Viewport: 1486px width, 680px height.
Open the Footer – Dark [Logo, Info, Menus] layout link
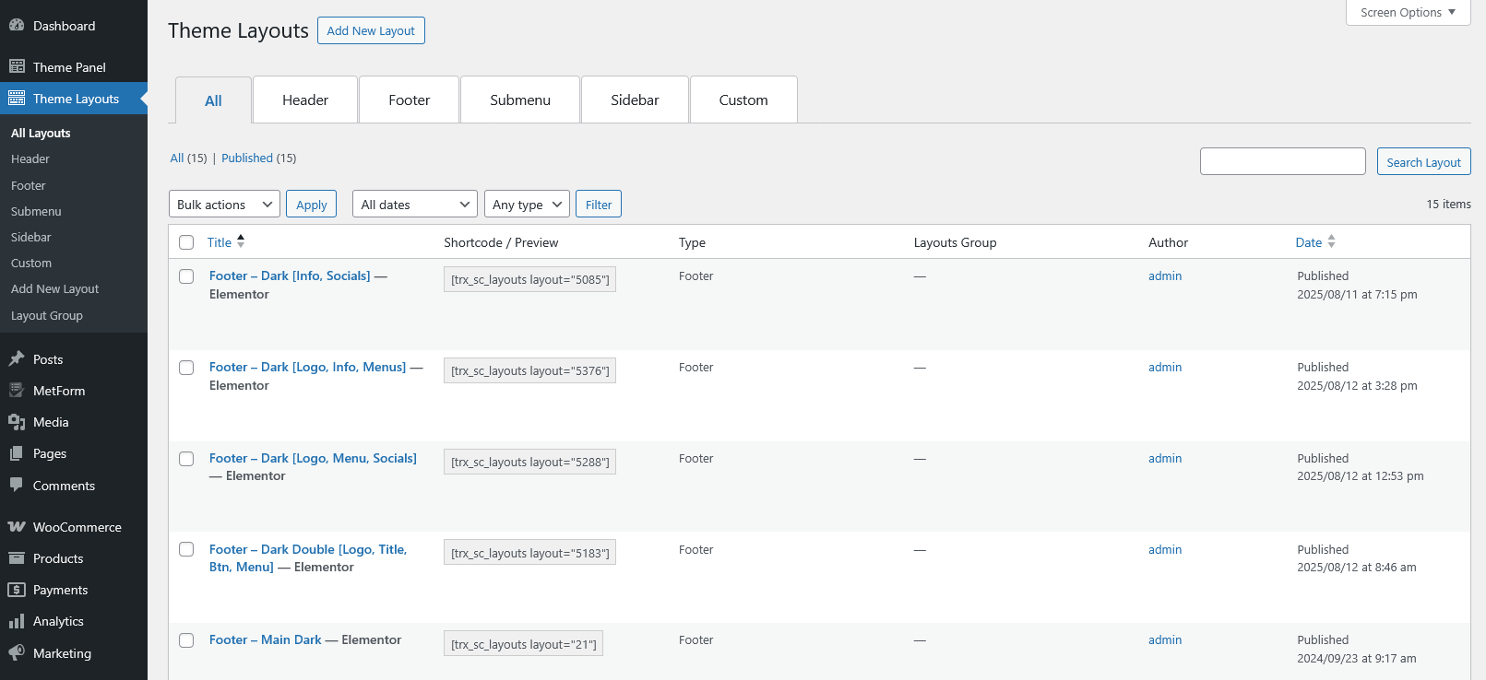[x=307, y=367]
